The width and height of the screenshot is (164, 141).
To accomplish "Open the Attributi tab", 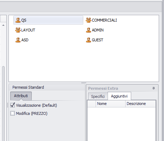I will tap(21, 96).
